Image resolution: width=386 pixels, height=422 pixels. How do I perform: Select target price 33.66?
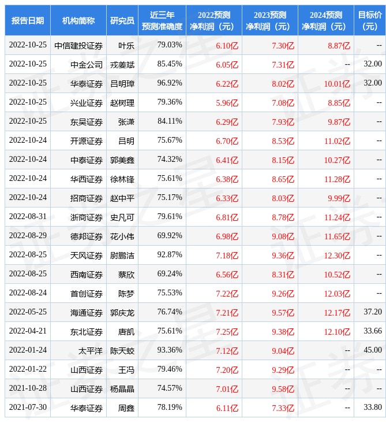click(x=373, y=331)
